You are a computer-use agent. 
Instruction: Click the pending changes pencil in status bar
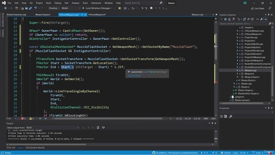[214, 153]
